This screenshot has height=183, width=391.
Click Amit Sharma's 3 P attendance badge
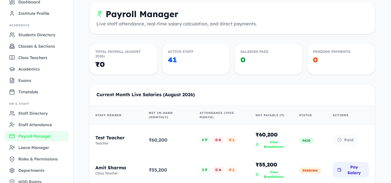click(x=204, y=170)
